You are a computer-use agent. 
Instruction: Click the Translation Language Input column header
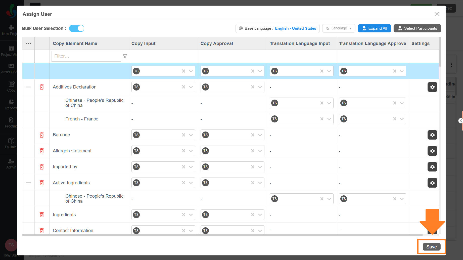pyautogui.click(x=300, y=44)
